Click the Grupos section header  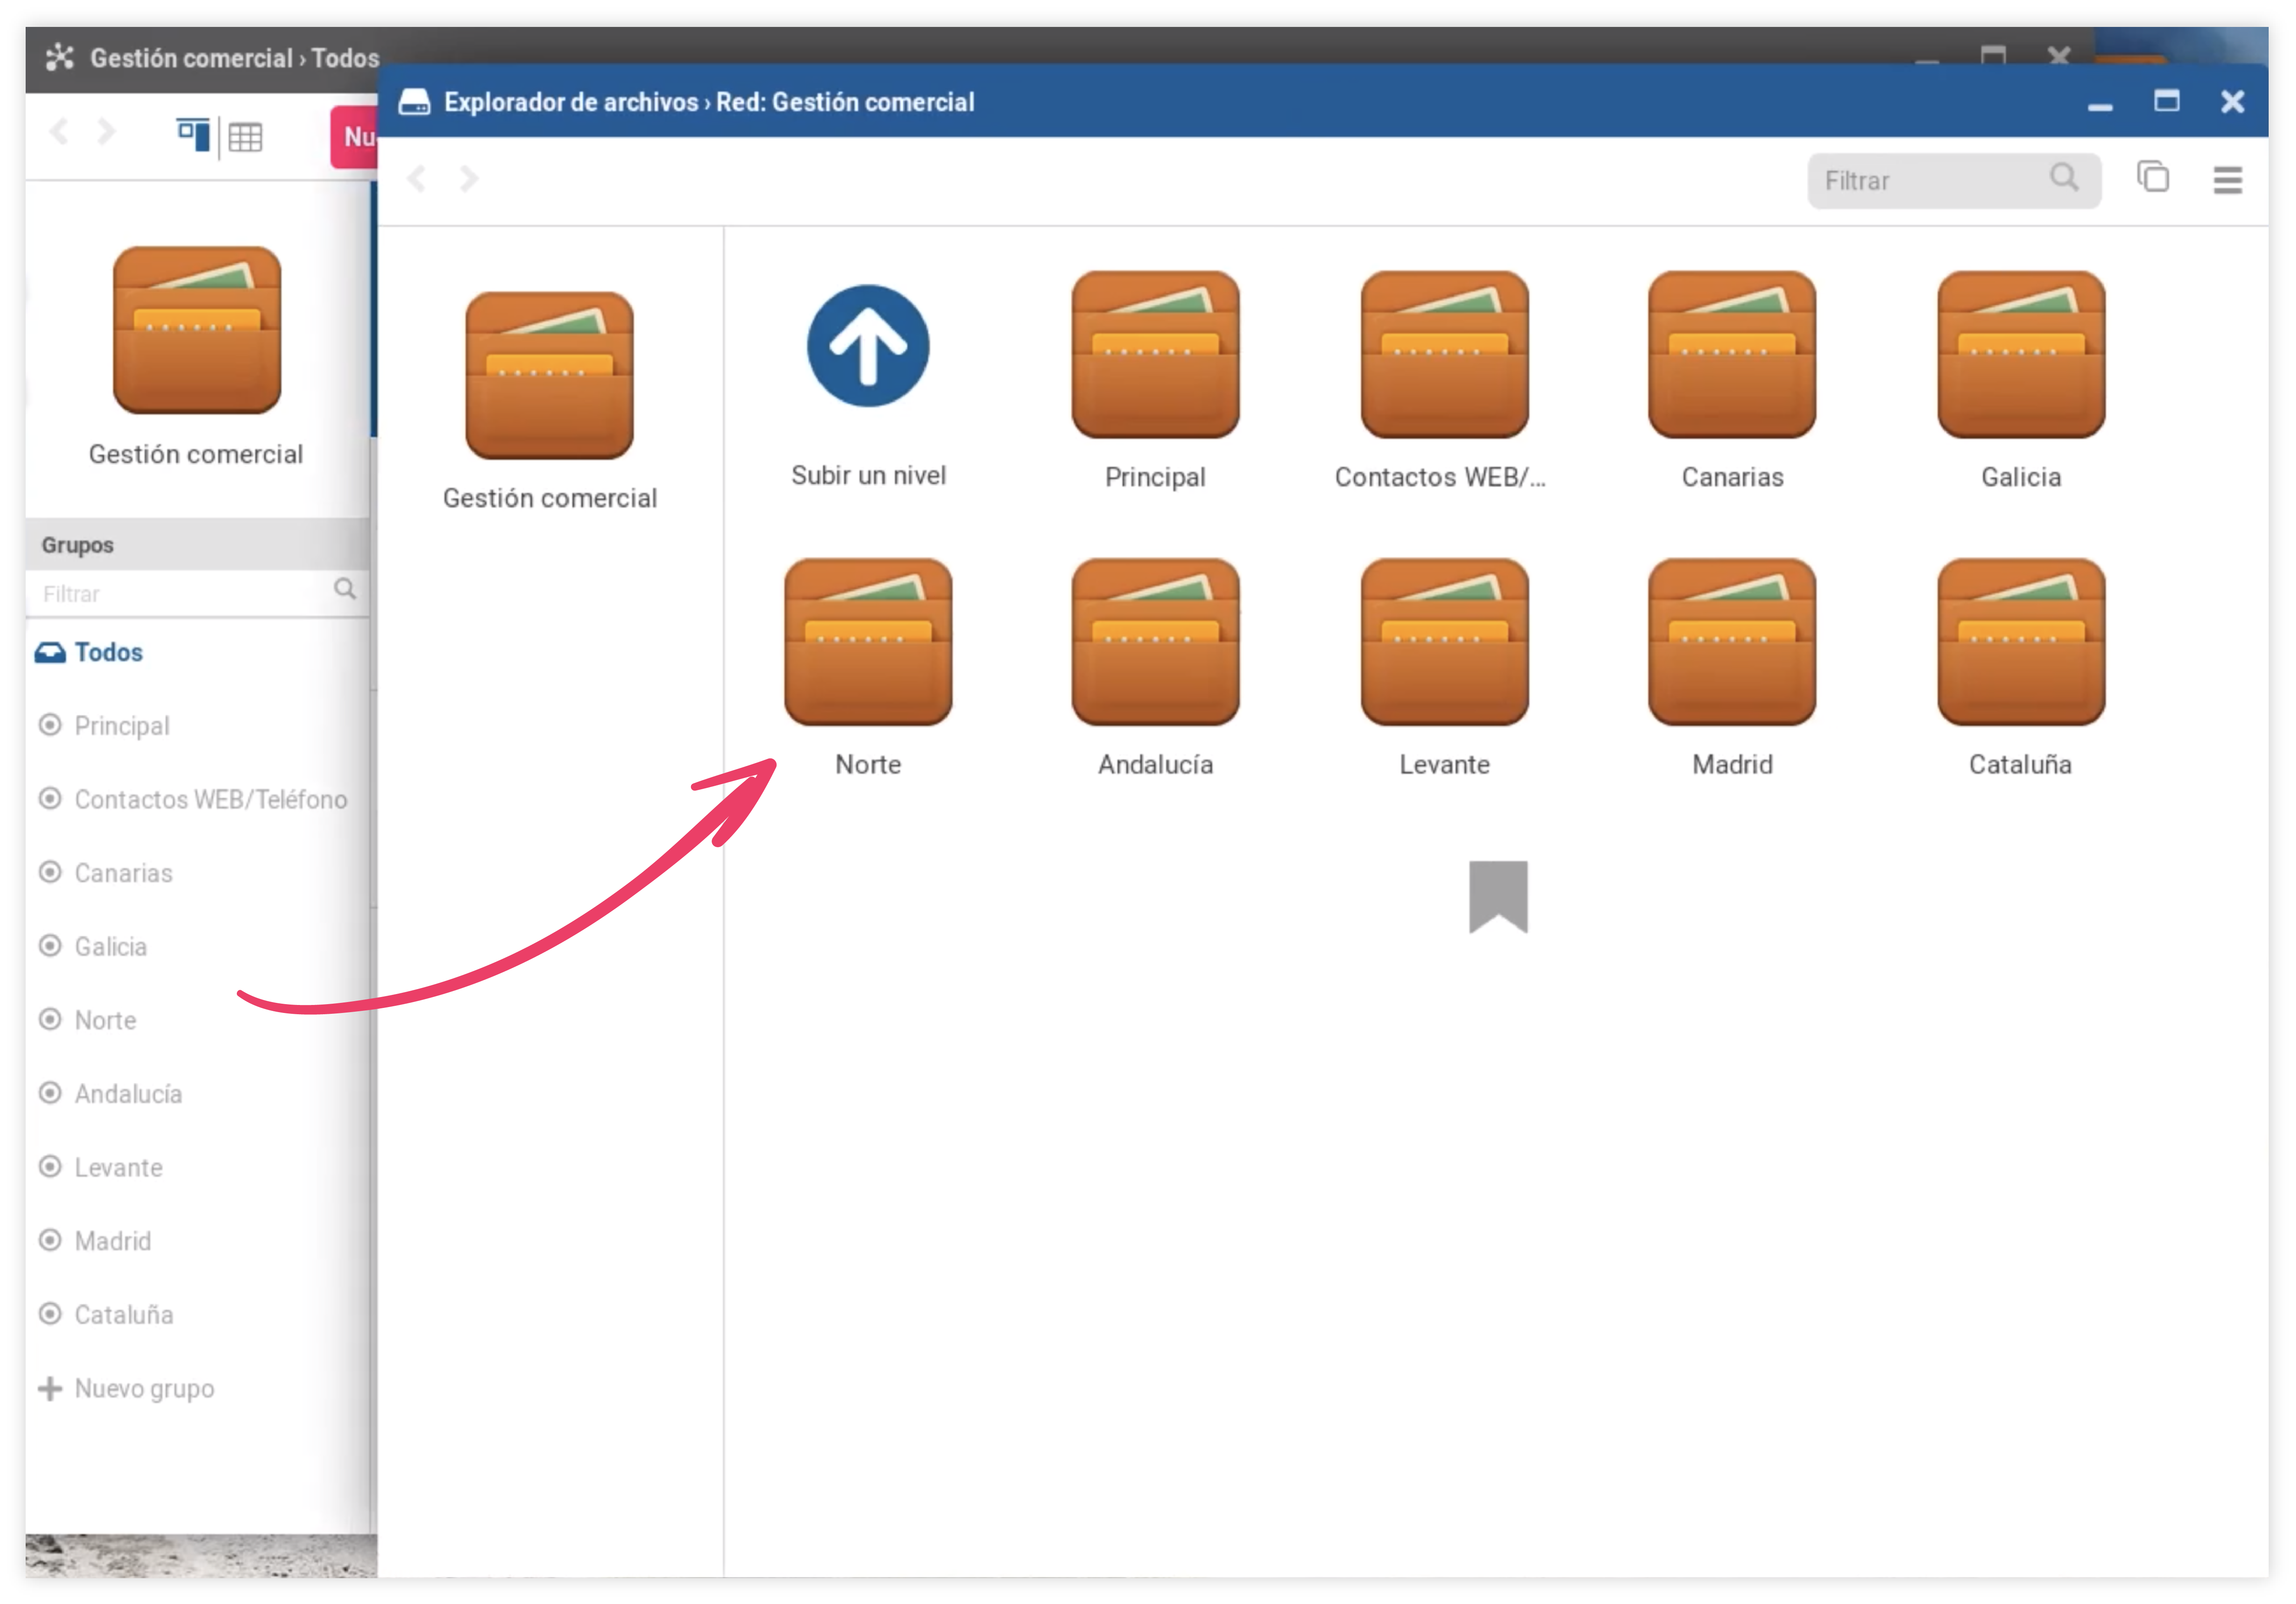pos(197,545)
